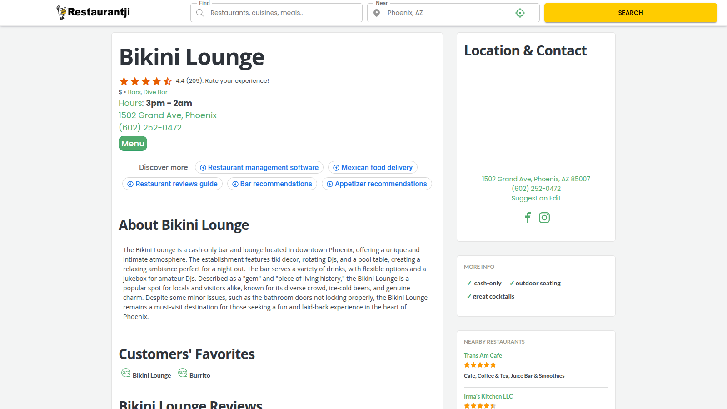Open the Facebook page icon
Screen dimensions: 727x409
click(528, 218)
